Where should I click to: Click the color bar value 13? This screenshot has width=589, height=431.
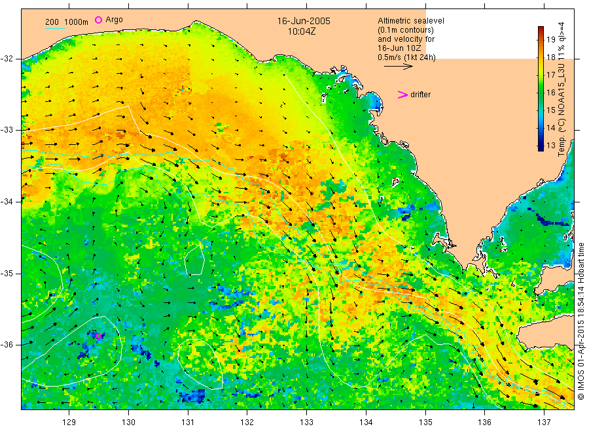(550, 145)
